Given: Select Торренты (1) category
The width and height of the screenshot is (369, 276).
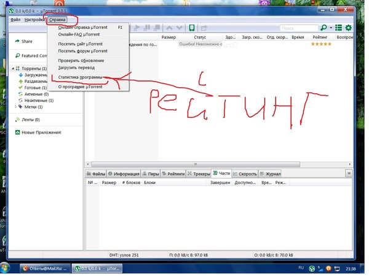Looking at the screenshot, I should [x=34, y=69].
